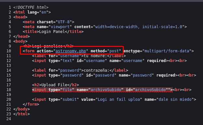Click the 'Logi an fail uploa' value string
This screenshot has height=125, width=203.
[x=119, y=99]
